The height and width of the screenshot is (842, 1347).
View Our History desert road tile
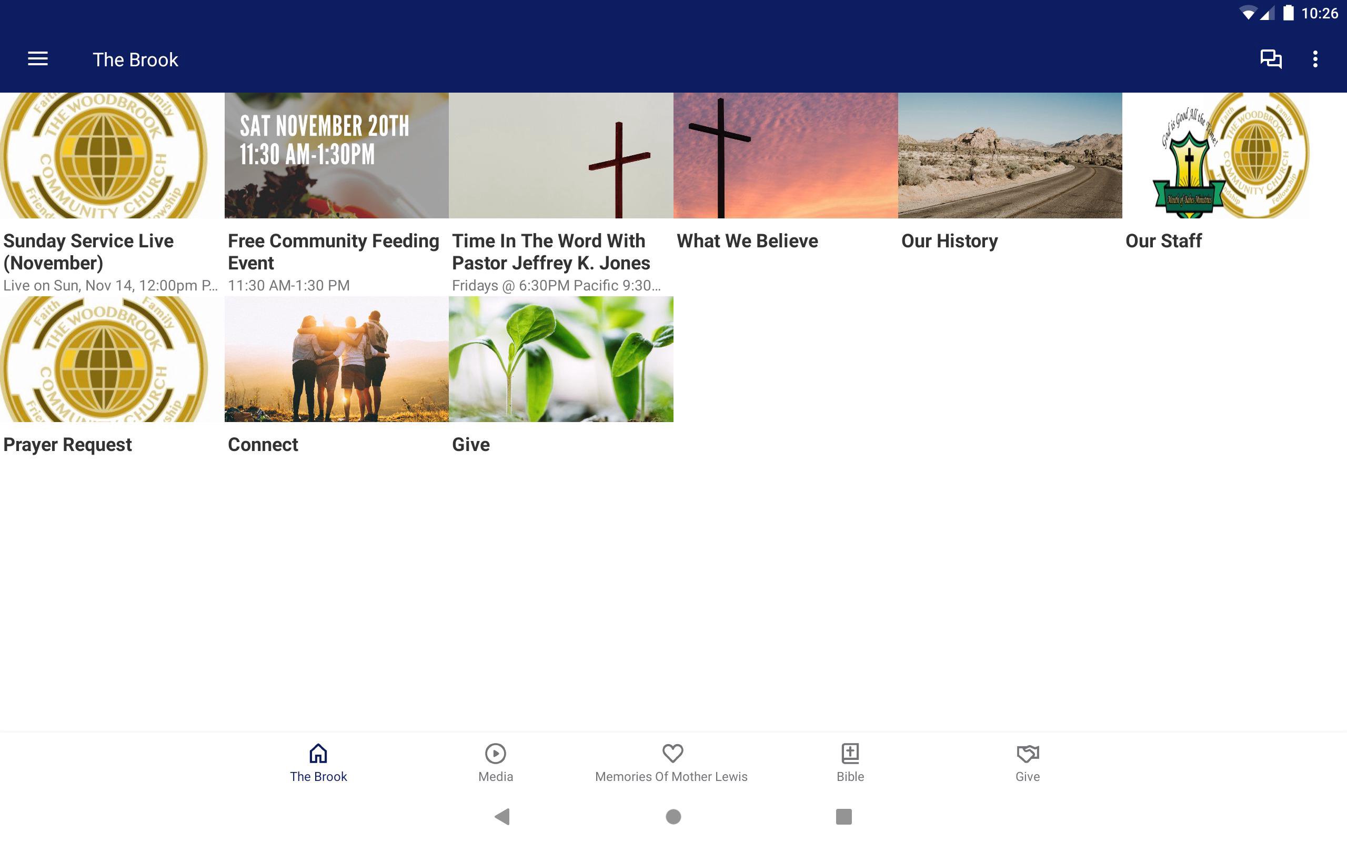1010,156
